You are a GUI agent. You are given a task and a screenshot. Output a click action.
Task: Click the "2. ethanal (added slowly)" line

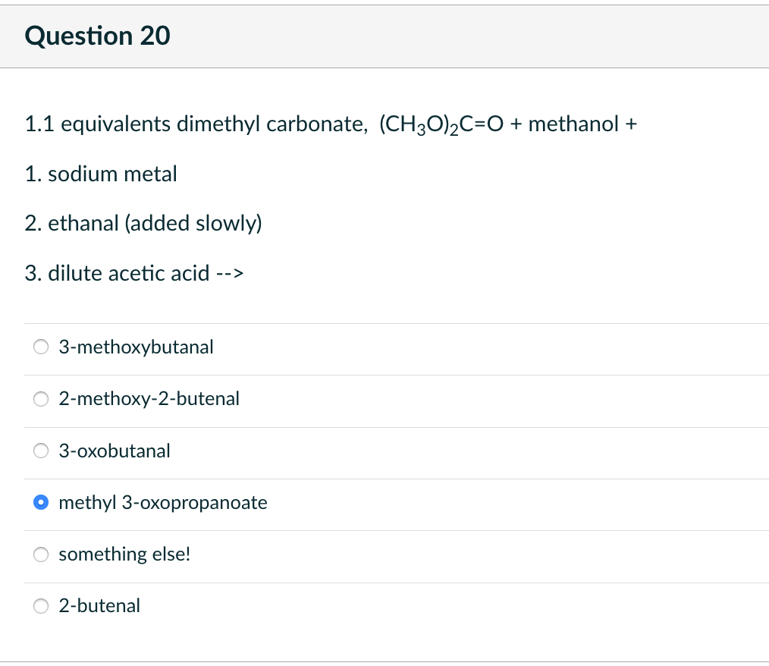point(143,224)
